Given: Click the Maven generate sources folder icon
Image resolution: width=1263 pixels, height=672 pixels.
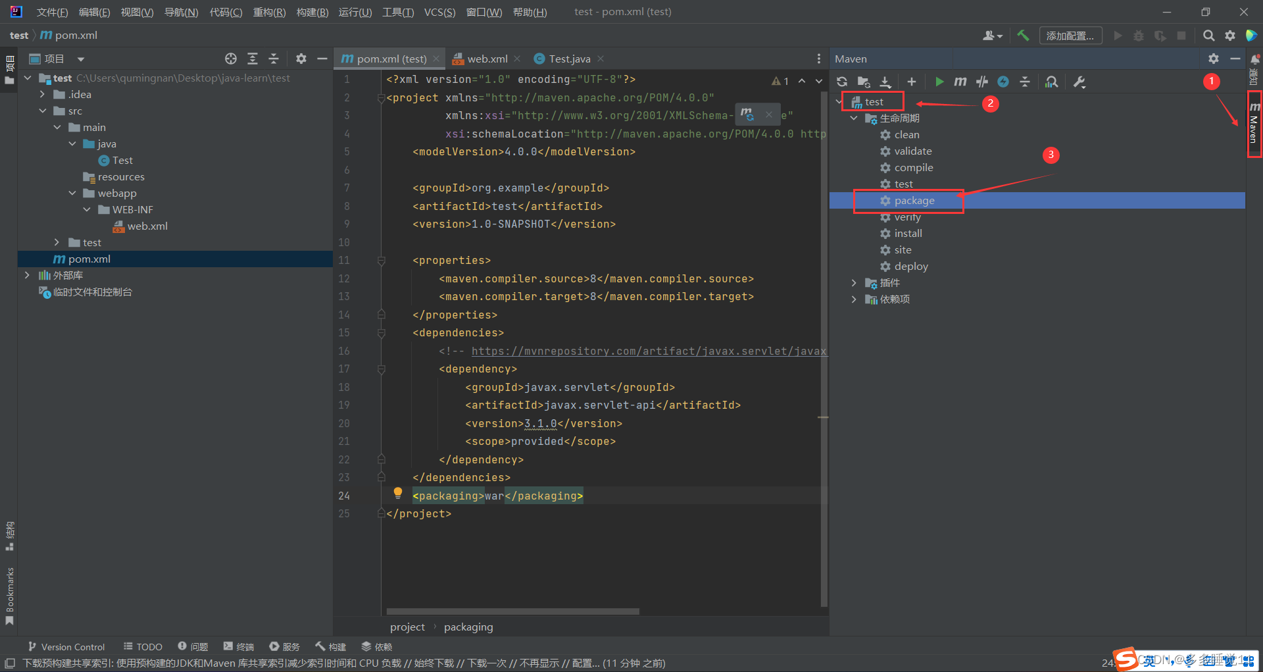Looking at the screenshot, I should click(864, 82).
